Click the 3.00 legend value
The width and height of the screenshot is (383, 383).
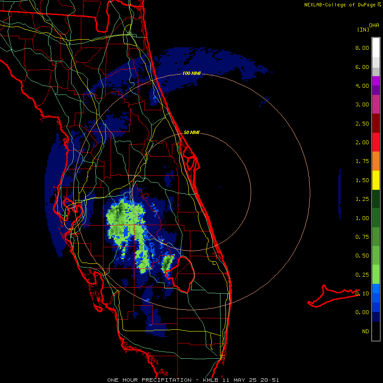[x=362, y=105]
